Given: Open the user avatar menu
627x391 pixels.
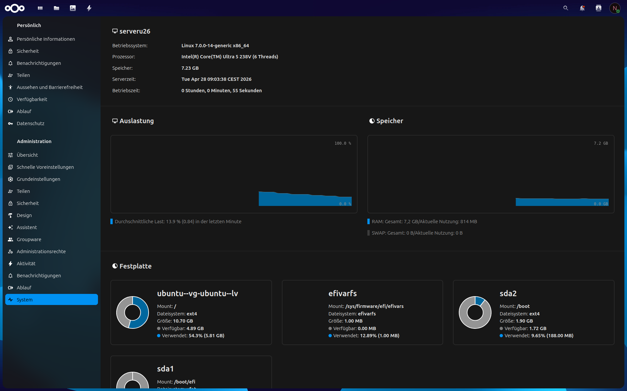Looking at the screenshot, I should point(615,8).
